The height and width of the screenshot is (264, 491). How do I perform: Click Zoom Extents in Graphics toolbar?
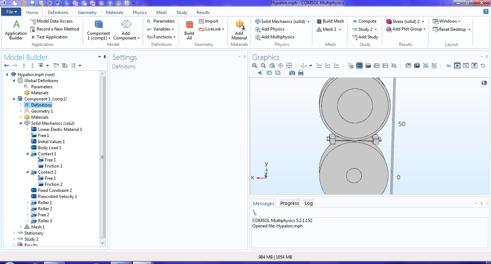[289, 66]
